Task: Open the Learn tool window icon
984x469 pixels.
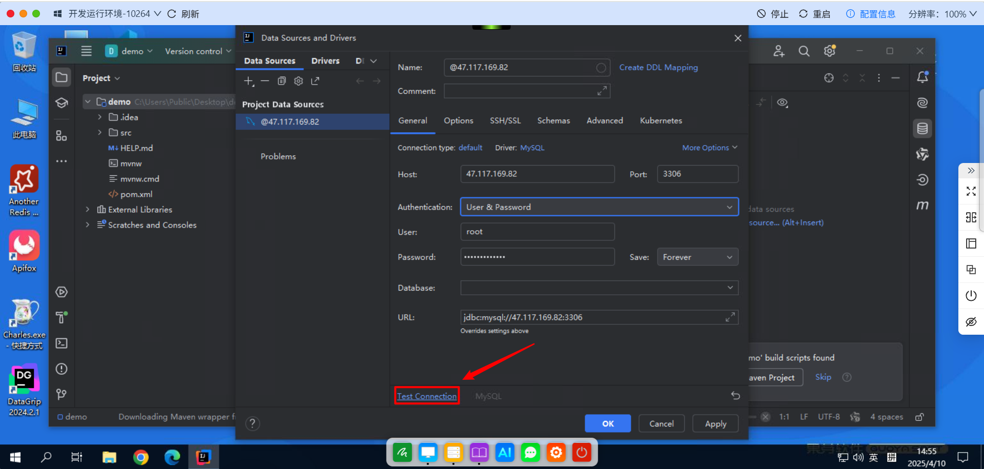Action: [61, 103]
